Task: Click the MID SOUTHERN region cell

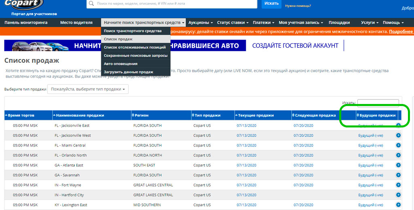Action: [147, 205]
